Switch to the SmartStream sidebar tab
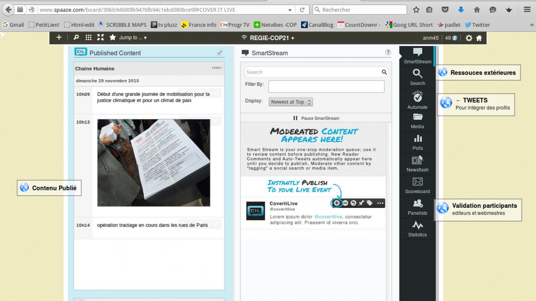 [417, 56]
